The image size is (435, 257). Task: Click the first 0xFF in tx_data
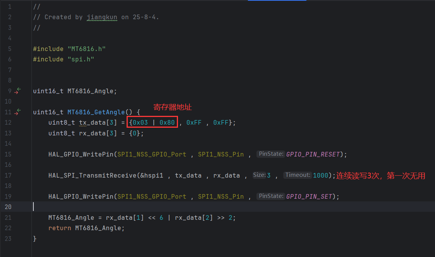coord(194,123)
